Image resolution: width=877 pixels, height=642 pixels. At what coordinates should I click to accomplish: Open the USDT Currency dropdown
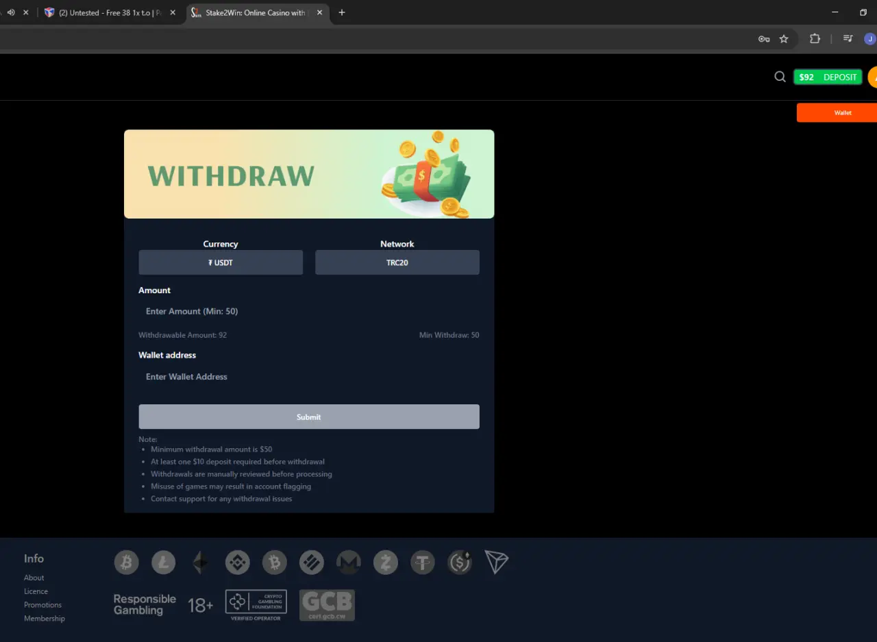pos(221,262)
